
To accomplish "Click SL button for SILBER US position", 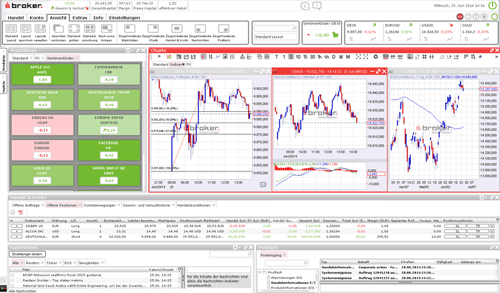I will pos(455,226).
